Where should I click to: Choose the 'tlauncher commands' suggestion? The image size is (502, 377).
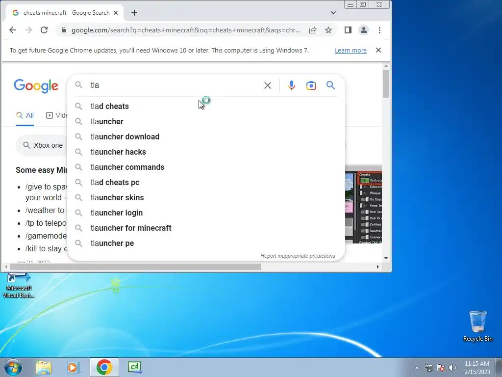[206, 167]
